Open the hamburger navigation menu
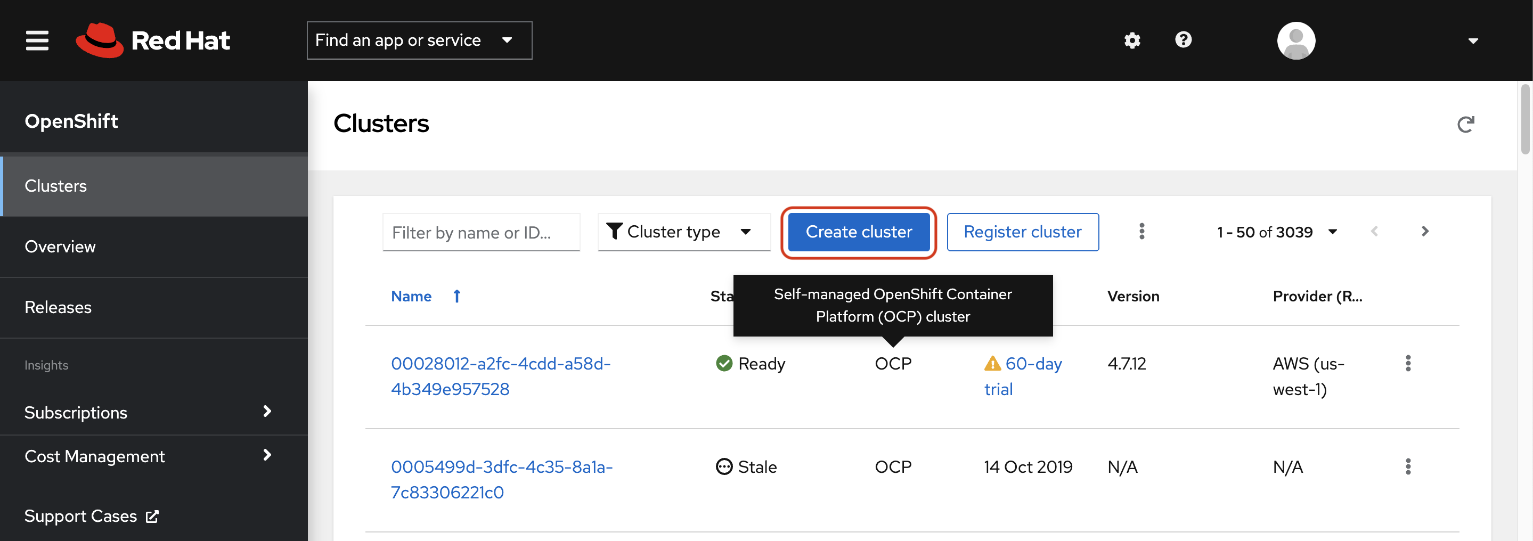This screenshot has width=1533, height=541. [37, 40]
